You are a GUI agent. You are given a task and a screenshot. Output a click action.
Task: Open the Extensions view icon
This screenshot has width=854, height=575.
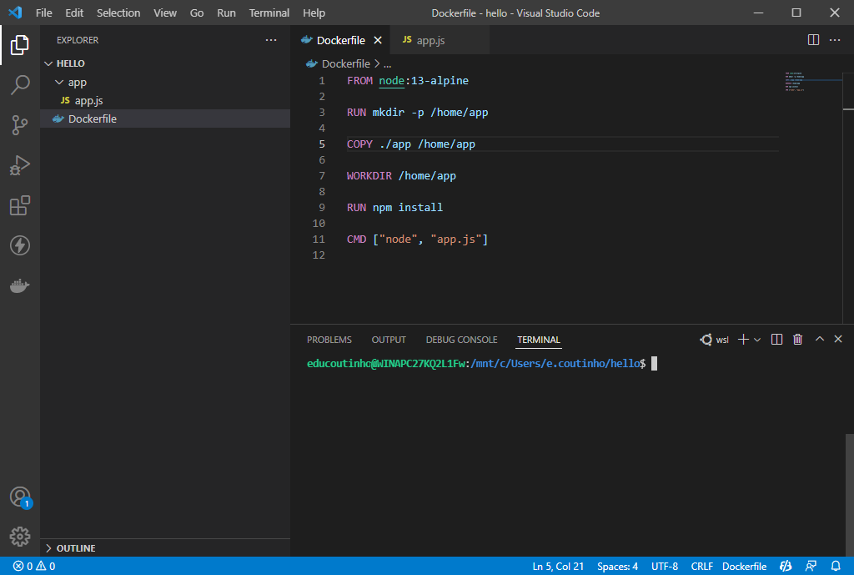pos(20,205)
